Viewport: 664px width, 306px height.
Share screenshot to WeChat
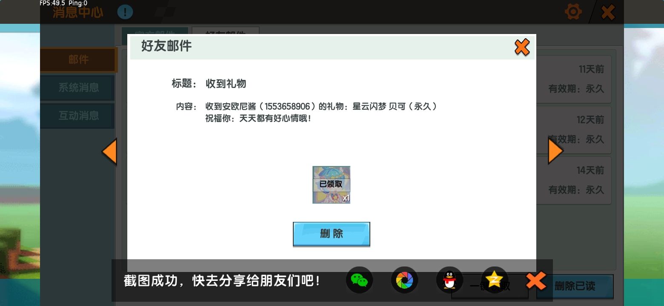coord(359,280)
